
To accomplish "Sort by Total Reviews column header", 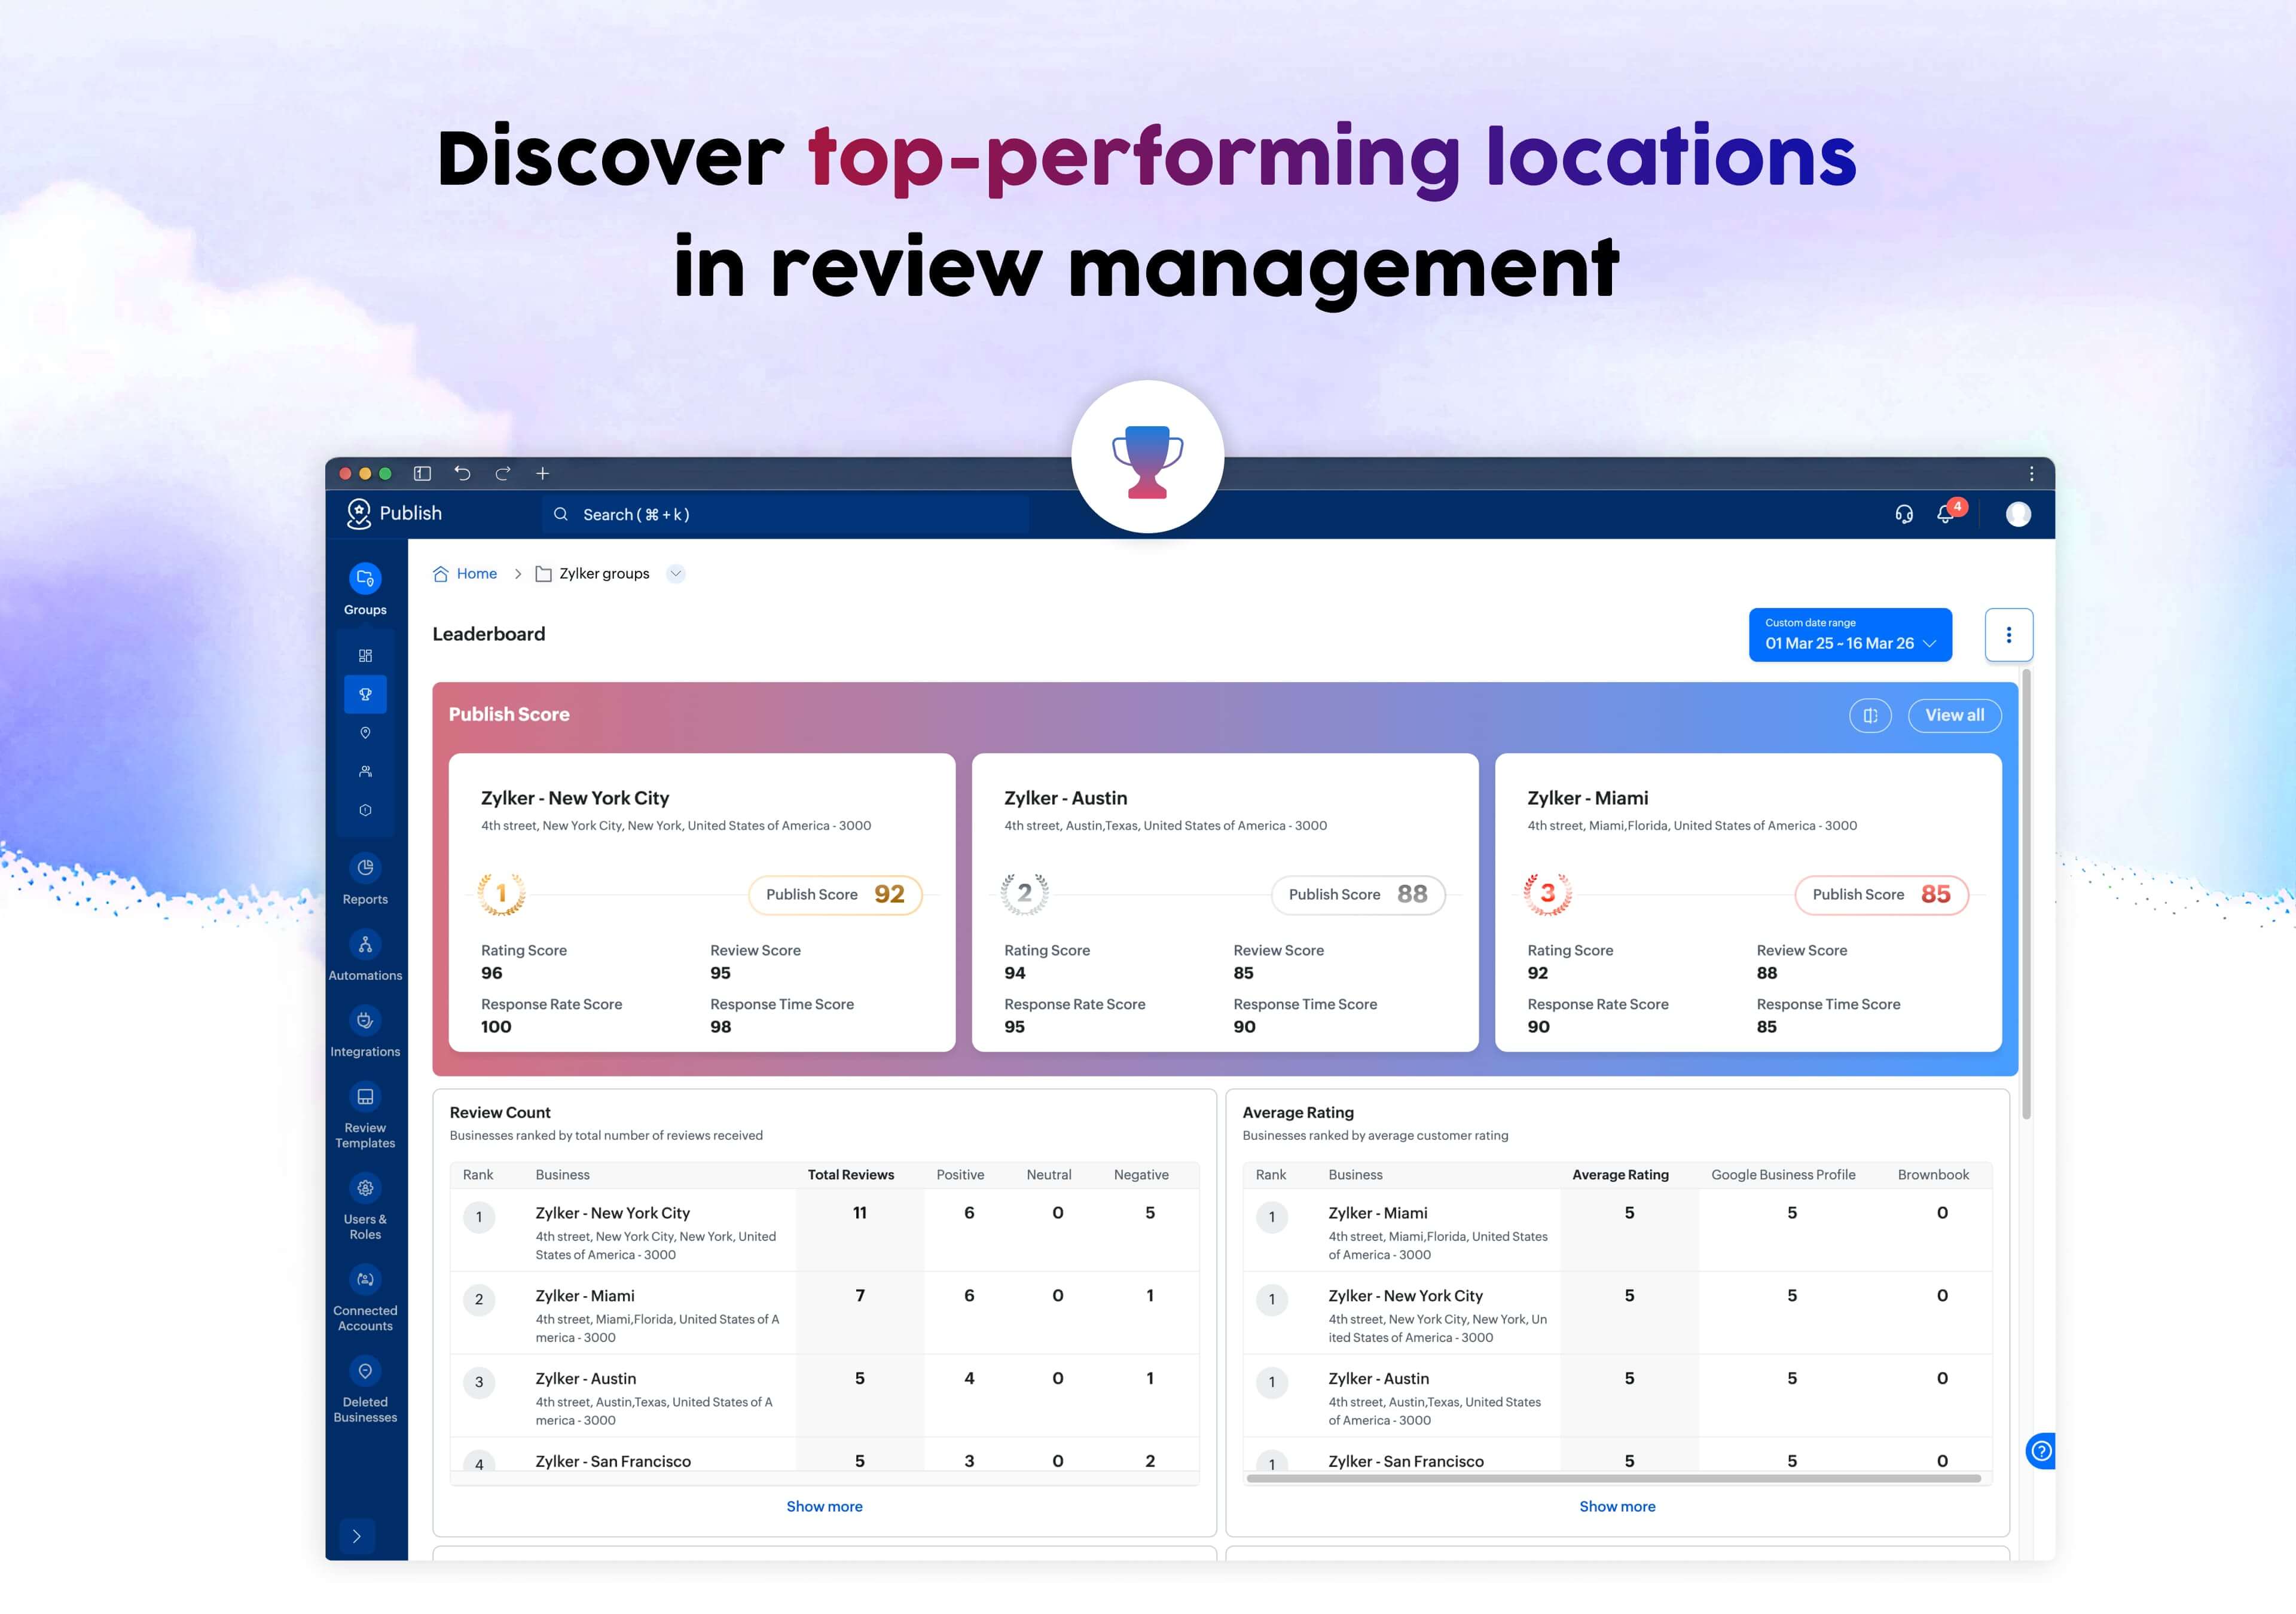I will [x=850, y=1175].
